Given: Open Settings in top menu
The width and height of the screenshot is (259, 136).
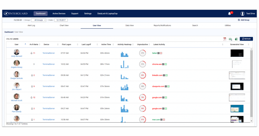Looking at the screenshot, I should pyautogui.click(x=88, y=14).
